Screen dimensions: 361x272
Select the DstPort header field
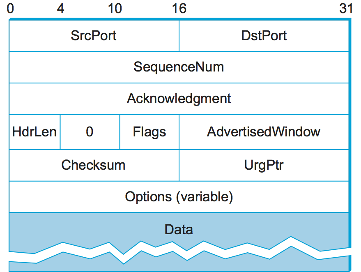[264, 36]
